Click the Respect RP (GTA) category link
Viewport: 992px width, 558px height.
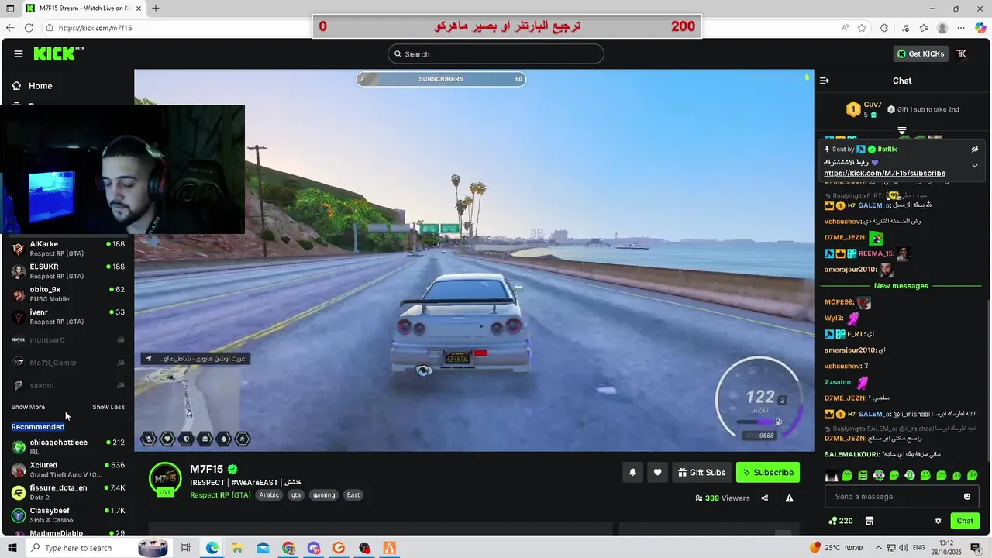[x=220, y=494]
